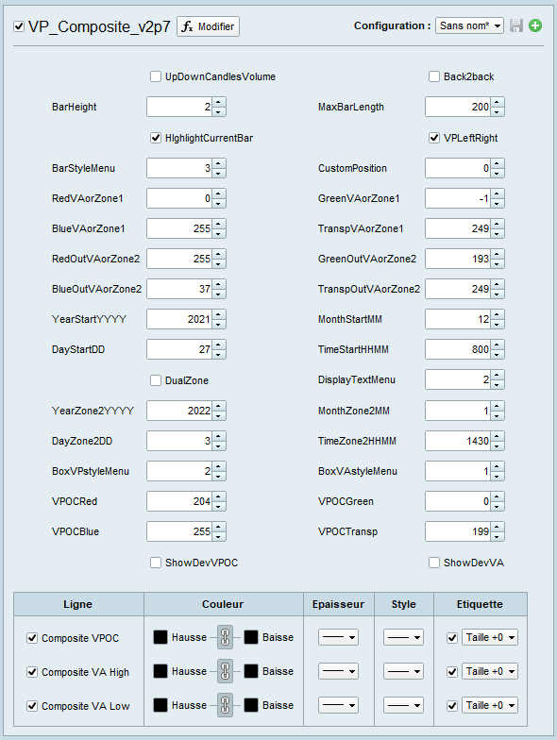The width and height of the screenshot is (557, 740).
Task: Enable the ShowDevVPOC checkbox
Action: click(156, 563)
